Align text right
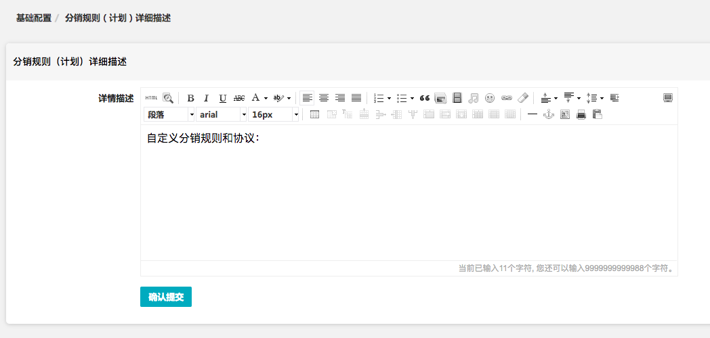This screenshot has width=710, height=338. (x=340, y=97)
